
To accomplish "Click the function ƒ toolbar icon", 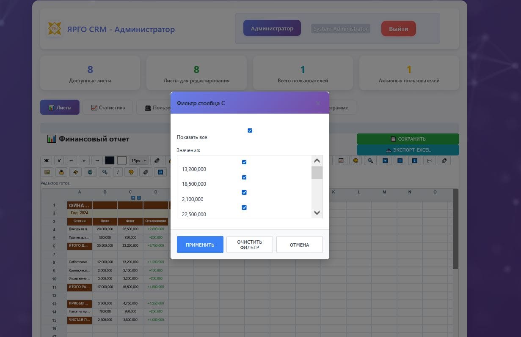I will 119,172.
